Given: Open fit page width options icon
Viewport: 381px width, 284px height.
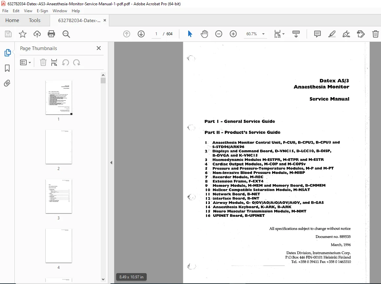Looking at the screenshot, I should [x=277, y=34].
